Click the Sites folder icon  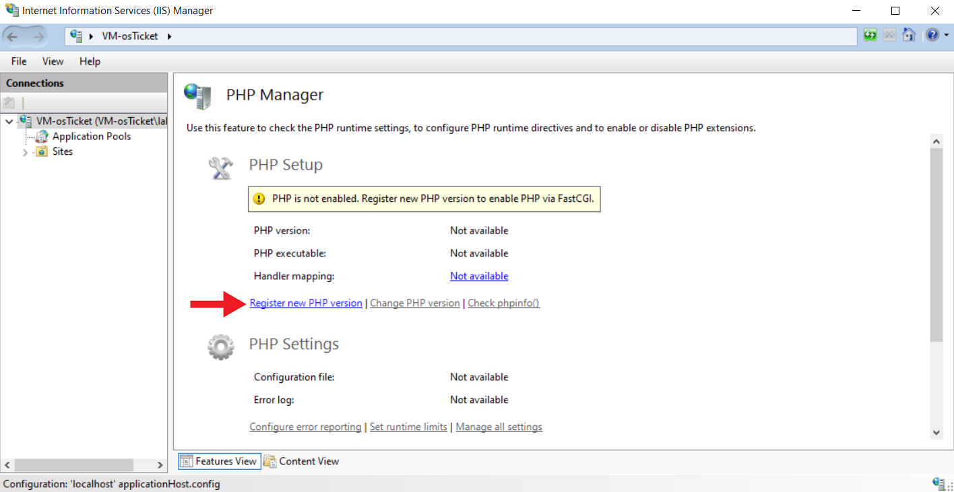(x=42, y=151)
